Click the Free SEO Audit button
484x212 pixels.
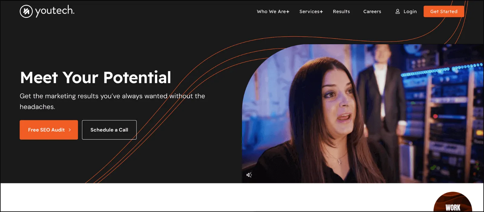[x=49, y=130]
